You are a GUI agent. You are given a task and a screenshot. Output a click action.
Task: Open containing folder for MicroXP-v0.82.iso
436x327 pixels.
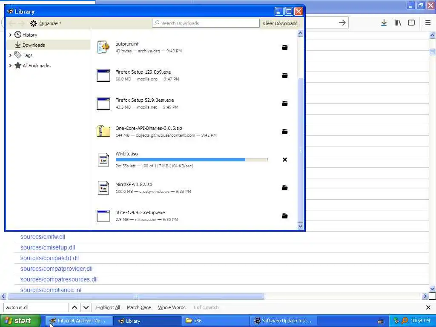[285, 188]
